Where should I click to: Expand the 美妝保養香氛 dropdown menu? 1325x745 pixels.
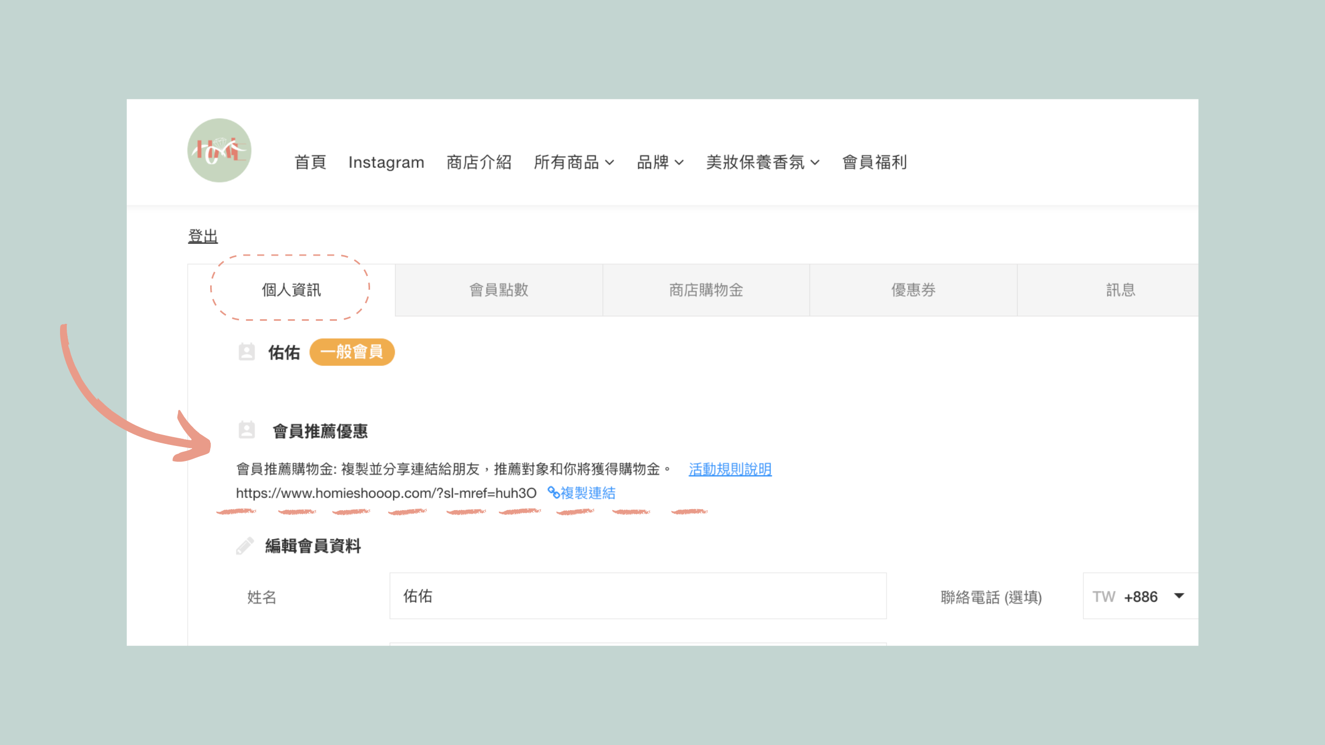pos(763,162)
